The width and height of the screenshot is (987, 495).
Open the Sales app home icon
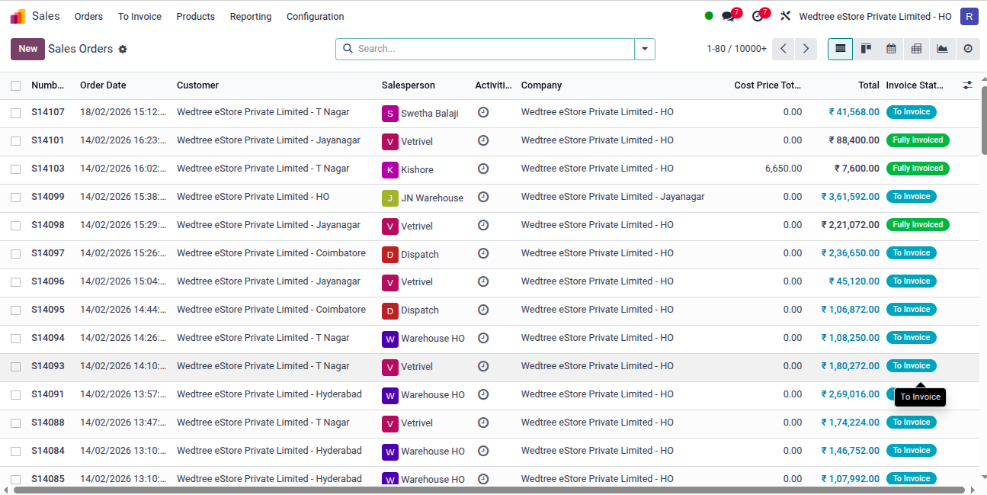pos(18,16)
